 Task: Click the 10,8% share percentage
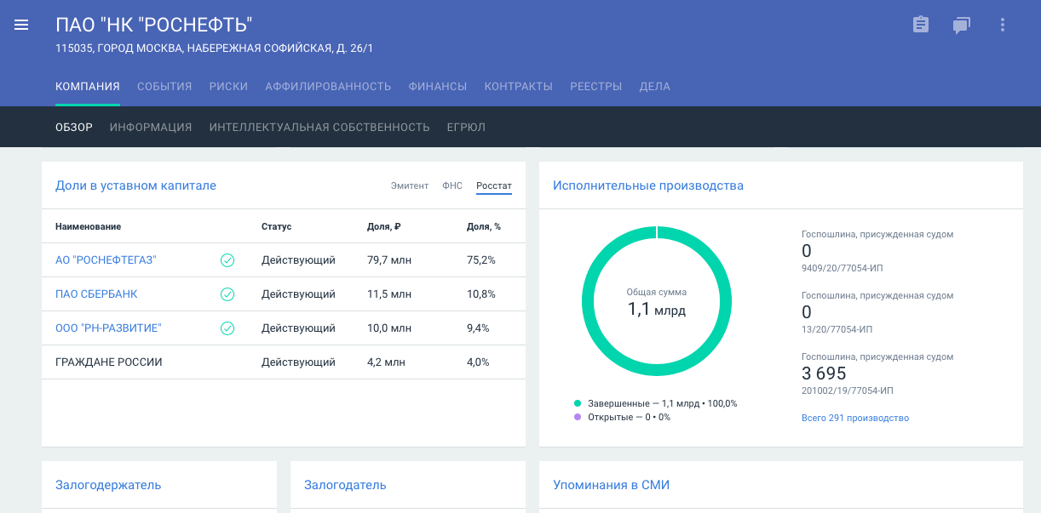481,294
